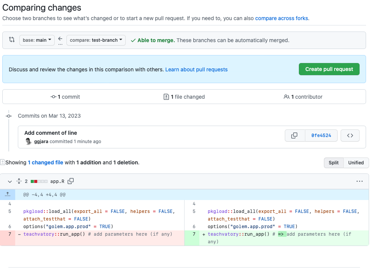
Task: Click the diffstat colored blocks indicator
Action: [39, 181]
